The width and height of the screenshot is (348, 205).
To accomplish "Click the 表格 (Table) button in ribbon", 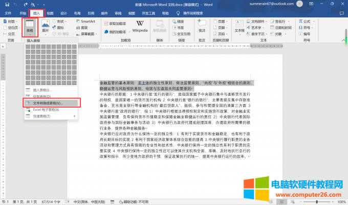I will pyautogui.click(x=30, y=28).
